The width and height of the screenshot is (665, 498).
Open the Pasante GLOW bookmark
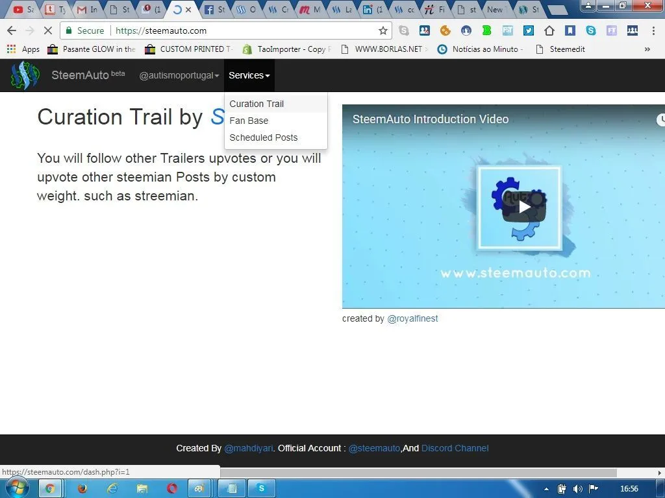91,49
